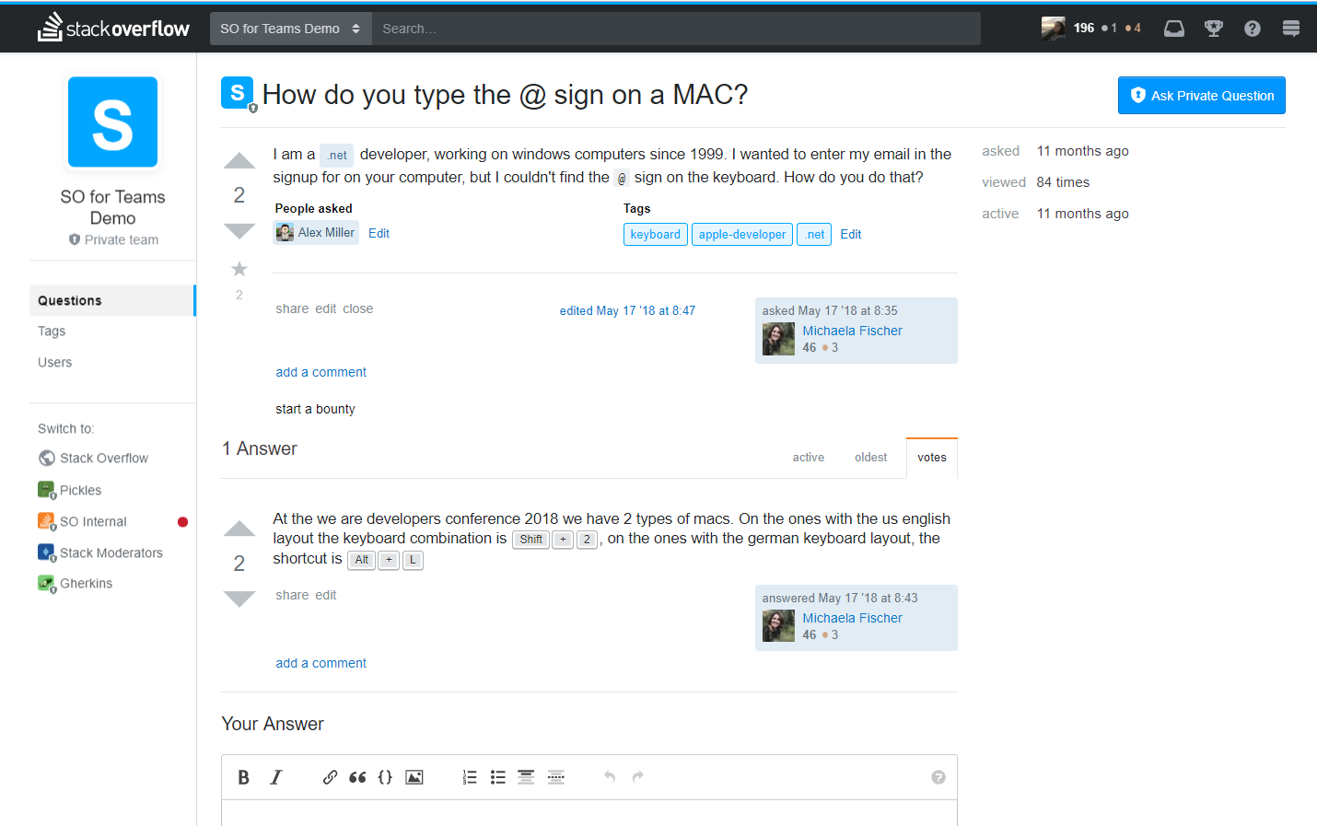
Task: Favorite the question with the star
Action: (239, 269)
